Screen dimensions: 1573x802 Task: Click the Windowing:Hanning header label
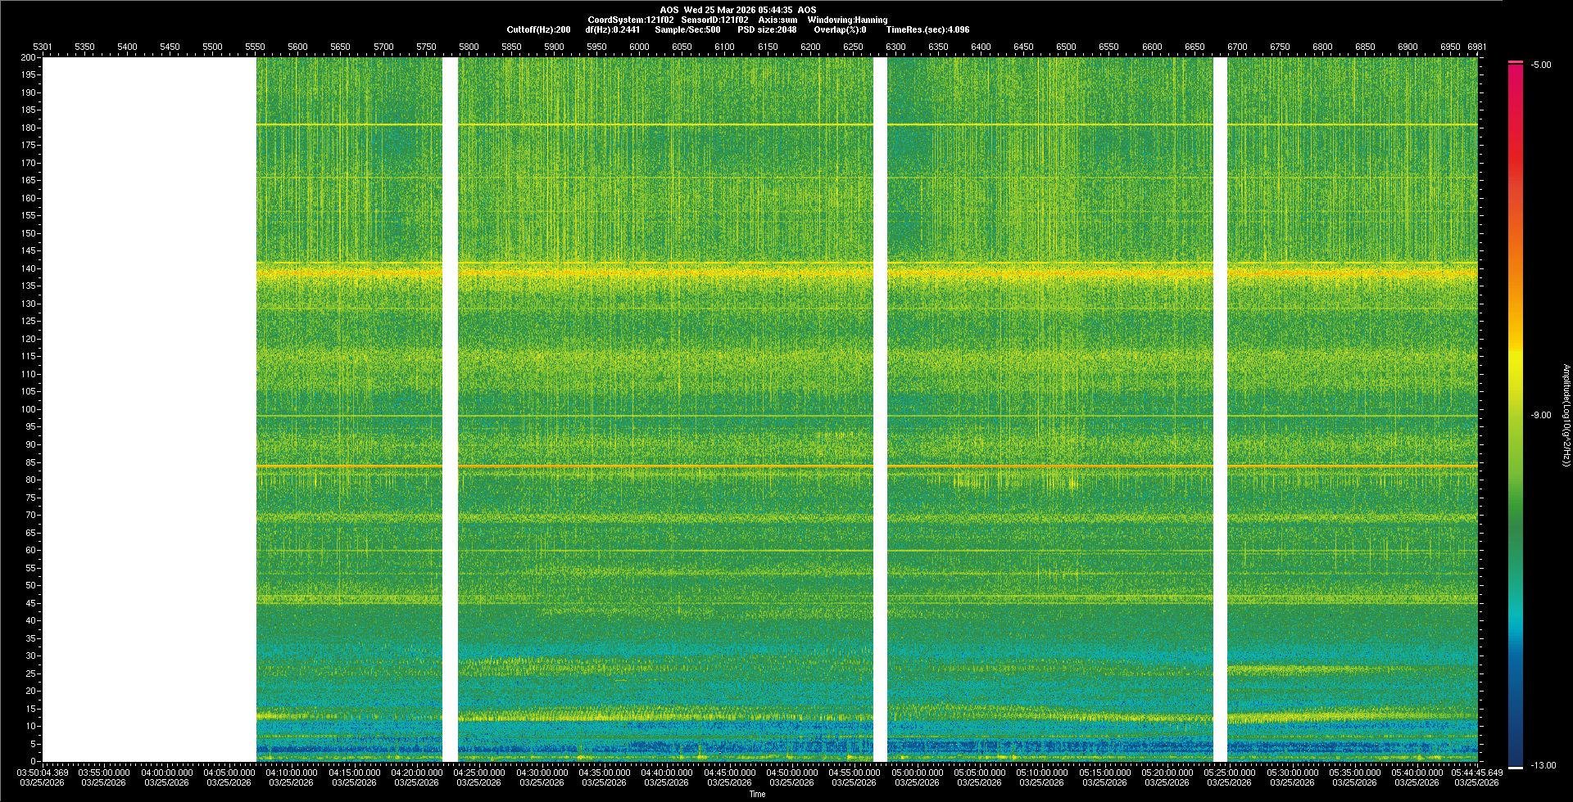coord(847,20)
